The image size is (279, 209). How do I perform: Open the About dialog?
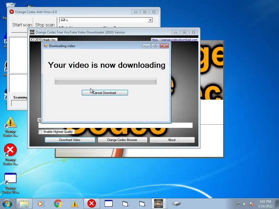click(x=172, y=140)
